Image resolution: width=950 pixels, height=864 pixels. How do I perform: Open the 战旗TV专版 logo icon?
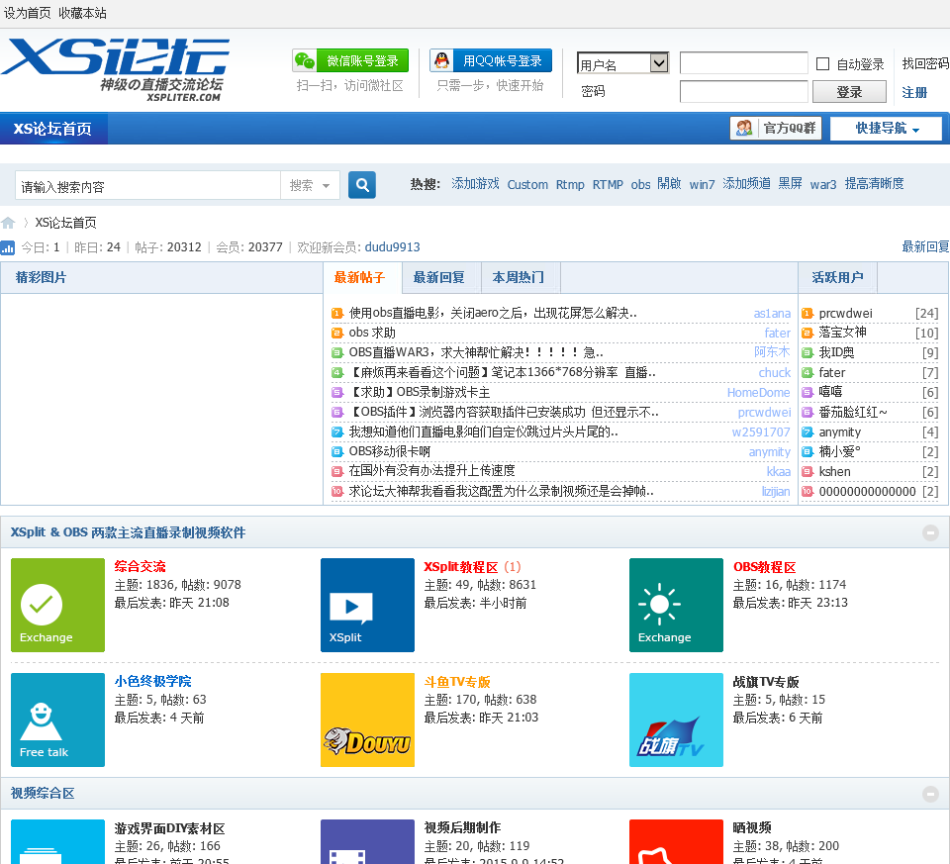coord(676,720)
